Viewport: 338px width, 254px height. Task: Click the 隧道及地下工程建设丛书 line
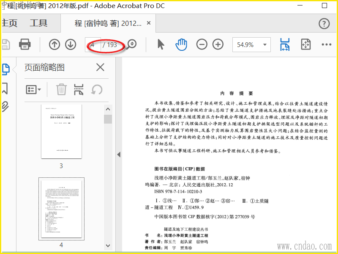186,229
